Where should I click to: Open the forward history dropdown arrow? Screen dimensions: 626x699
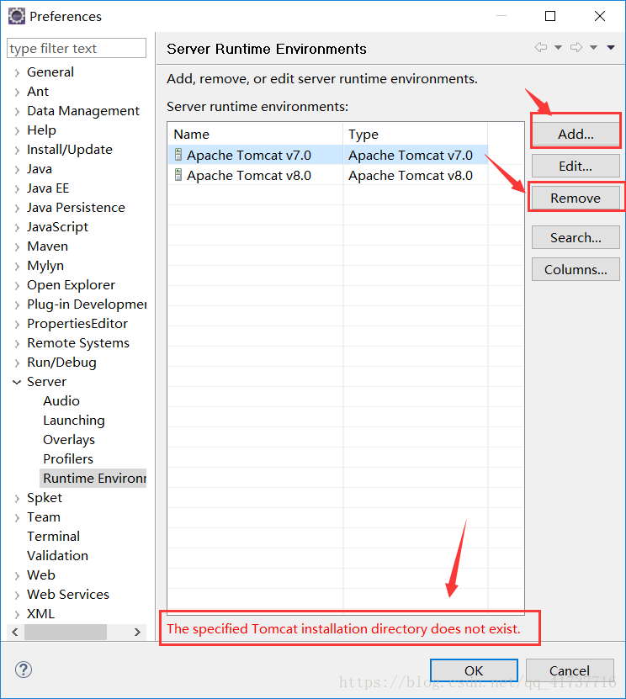594,47
